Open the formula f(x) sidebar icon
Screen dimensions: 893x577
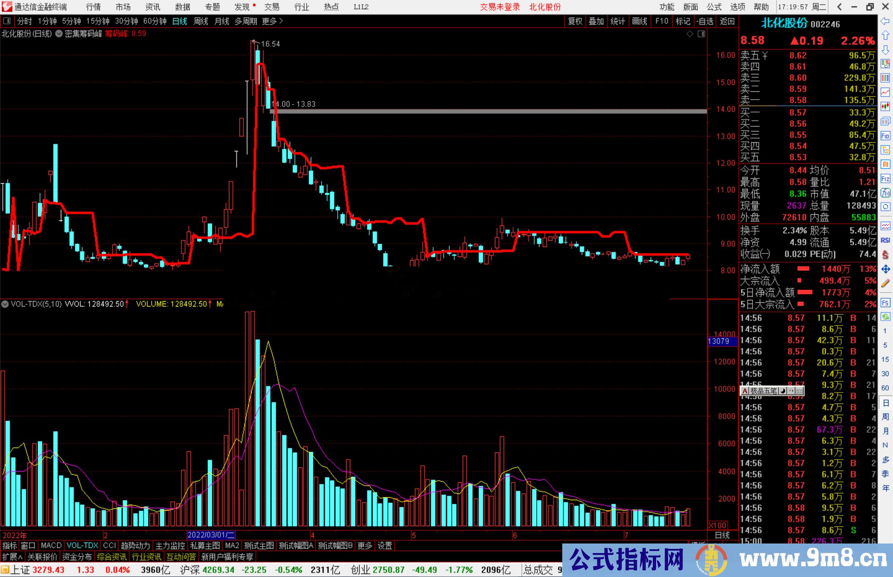tap(885, 193)
